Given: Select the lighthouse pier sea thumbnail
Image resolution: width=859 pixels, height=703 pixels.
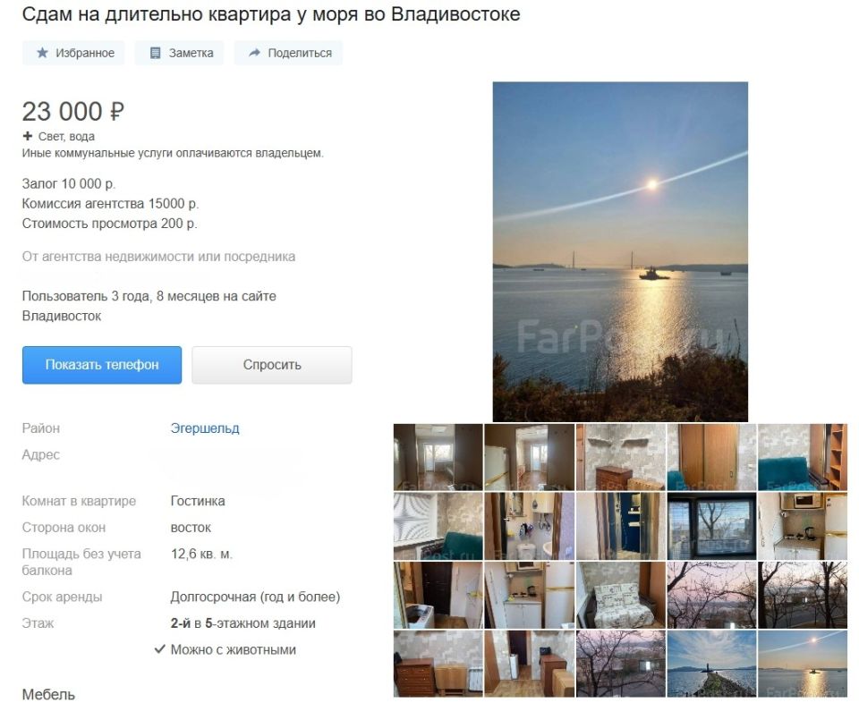Looking at the screenshot, I should (711, 664).
